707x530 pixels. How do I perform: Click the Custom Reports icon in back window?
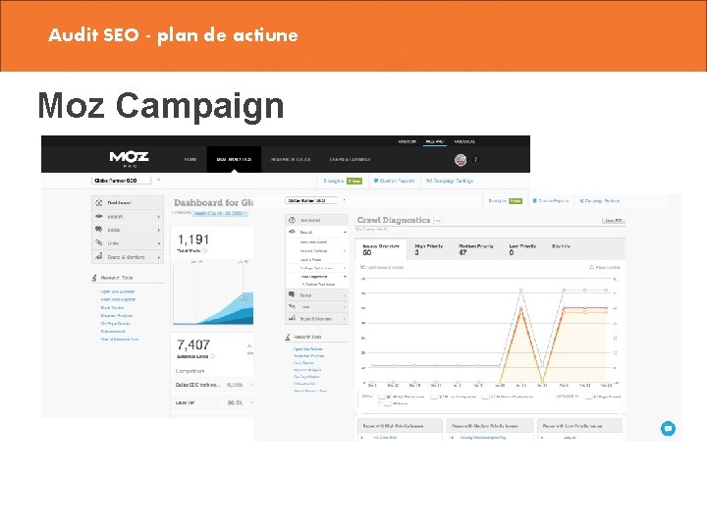pos(375,181)
